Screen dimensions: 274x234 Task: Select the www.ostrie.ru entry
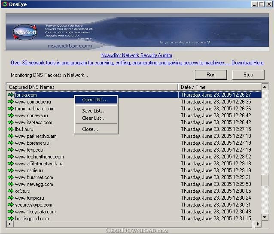[x=29, y=170]
